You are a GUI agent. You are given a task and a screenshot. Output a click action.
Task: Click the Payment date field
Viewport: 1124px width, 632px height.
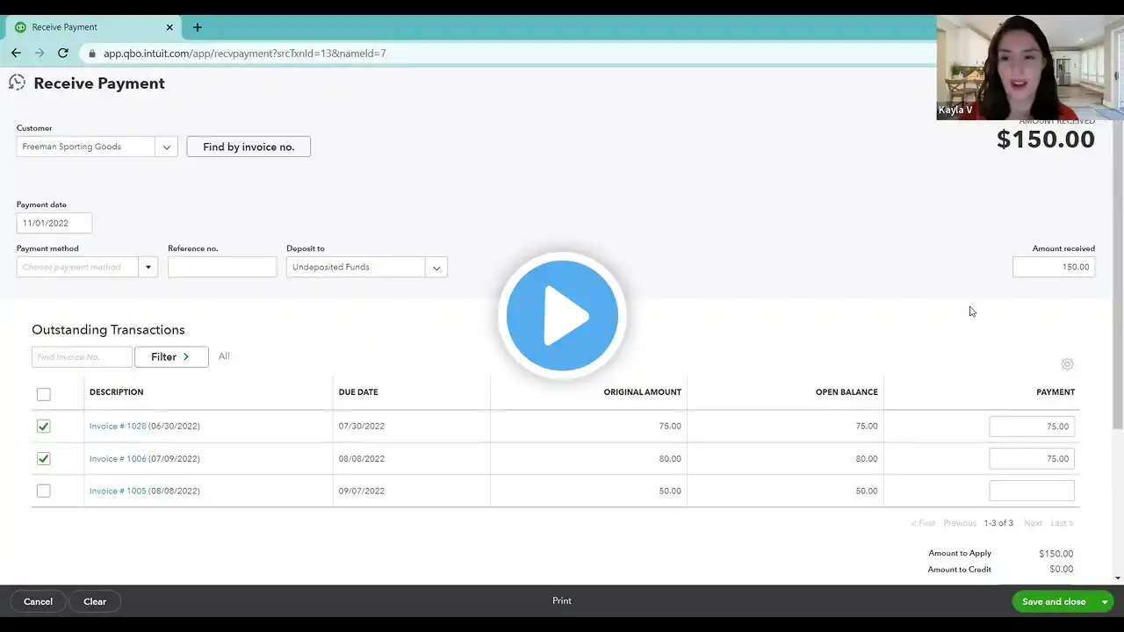pos(54,223)
